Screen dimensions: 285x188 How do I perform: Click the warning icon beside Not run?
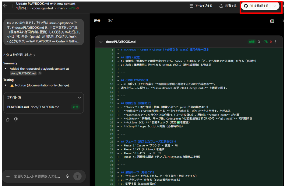[x=12, y=85]
